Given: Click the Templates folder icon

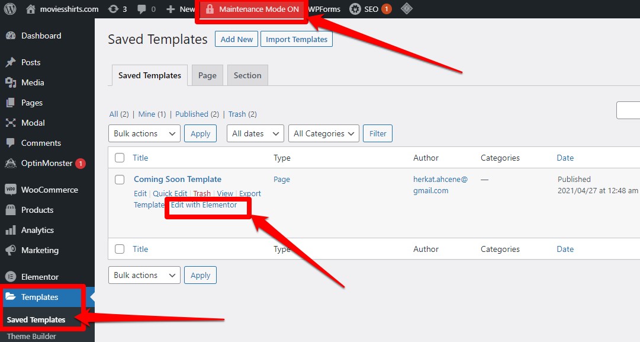Looking at the screenshot, I should tap(11, 296).
